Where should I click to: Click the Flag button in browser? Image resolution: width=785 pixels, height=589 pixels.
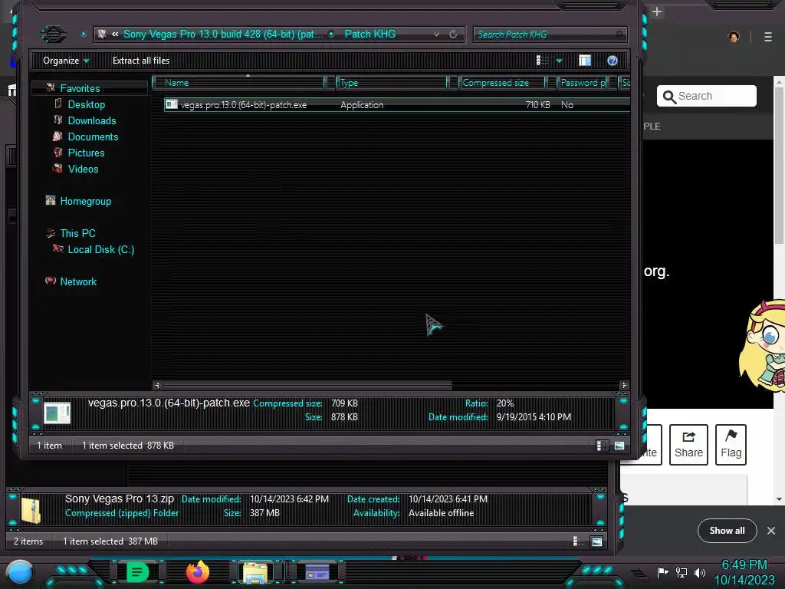[731, 445]
